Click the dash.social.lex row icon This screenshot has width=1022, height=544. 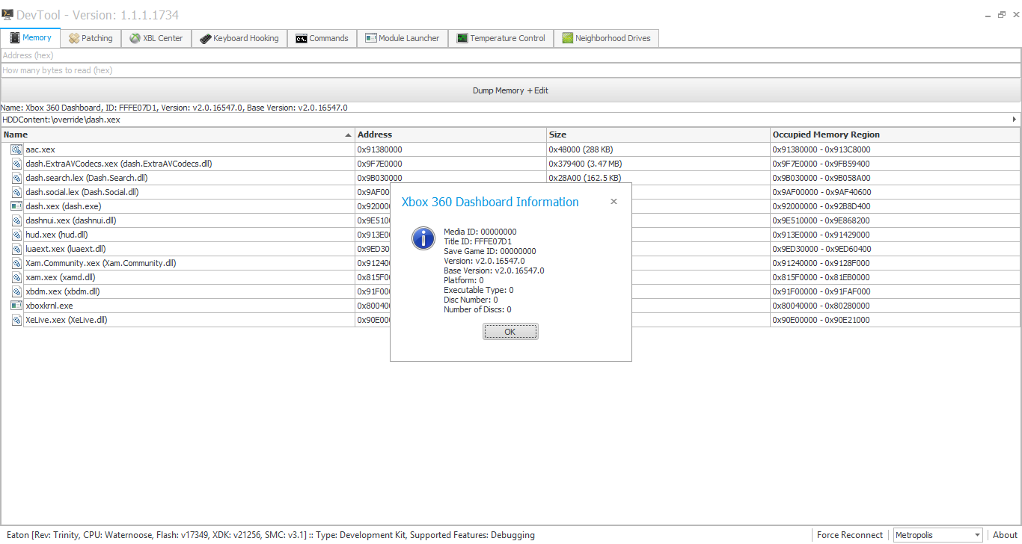pos(16,192)
